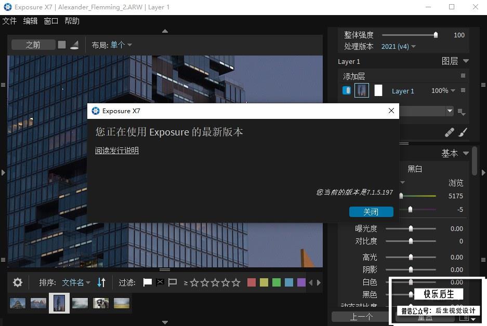Viewport: 487px width, 326px height.
Task: Expand the left panel with the side arrow
Action: click(3, 172)
